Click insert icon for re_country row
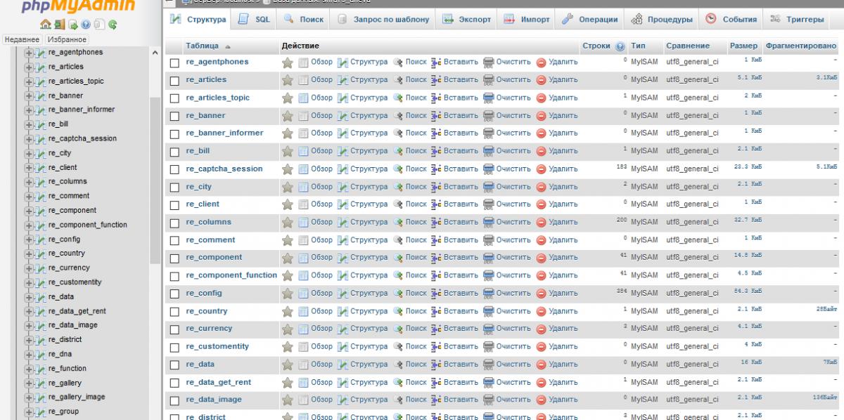The height and width of the screenshot is (420, 844). pos(436,311)
